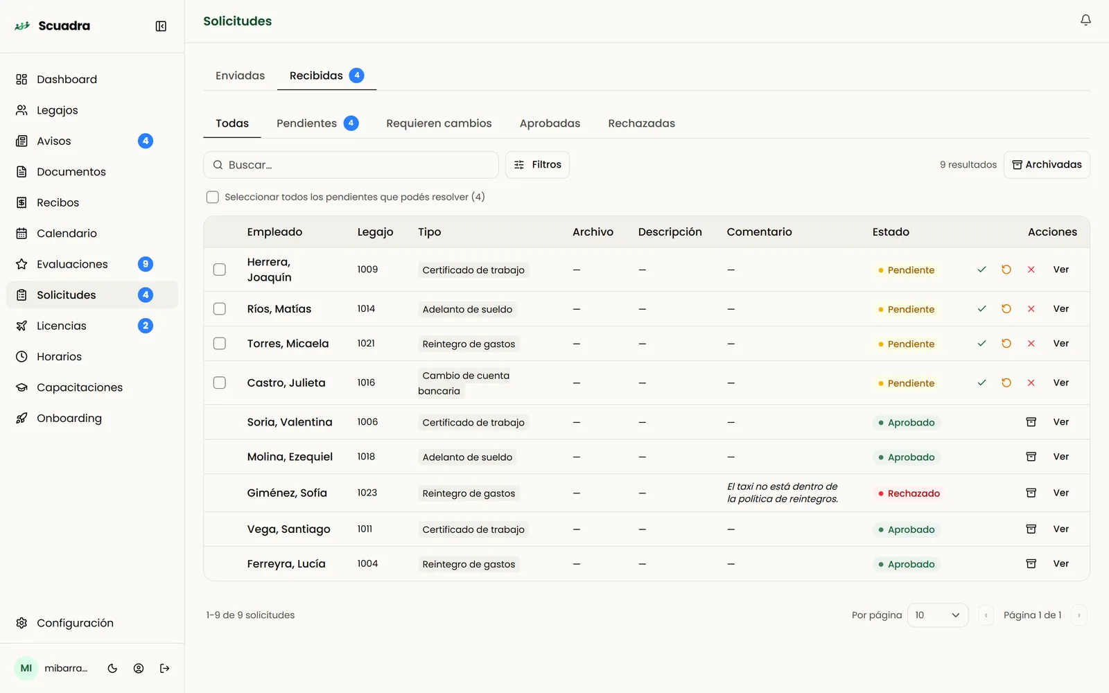Select Herrera, Joaquín row checkbox

220,270
